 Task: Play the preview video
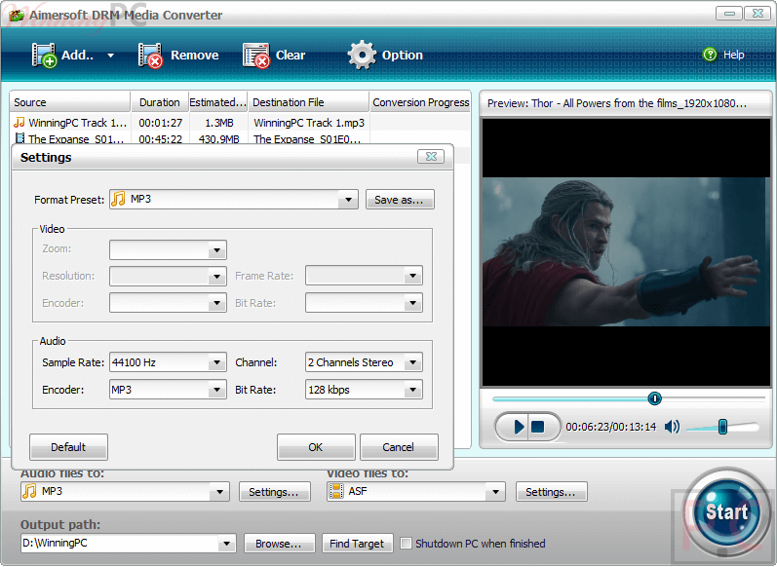tap(518, 427)
